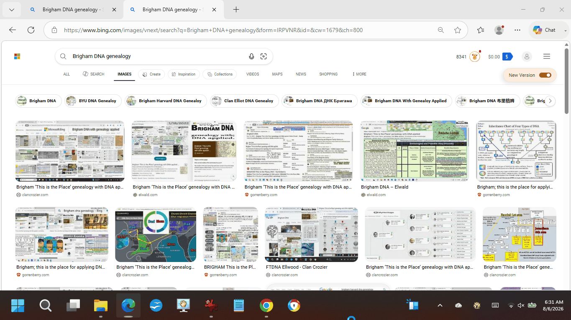This screenshot has height=320, width=571.
Task: Open the $0.00 cashback wallet
Action: (500, 57)
